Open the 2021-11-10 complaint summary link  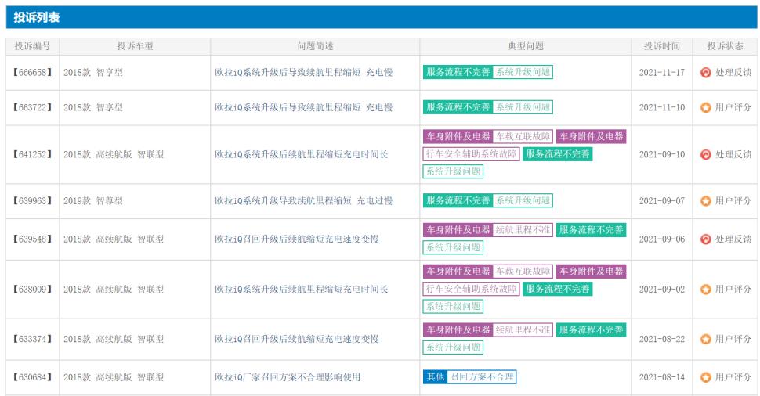coord(303,107)
